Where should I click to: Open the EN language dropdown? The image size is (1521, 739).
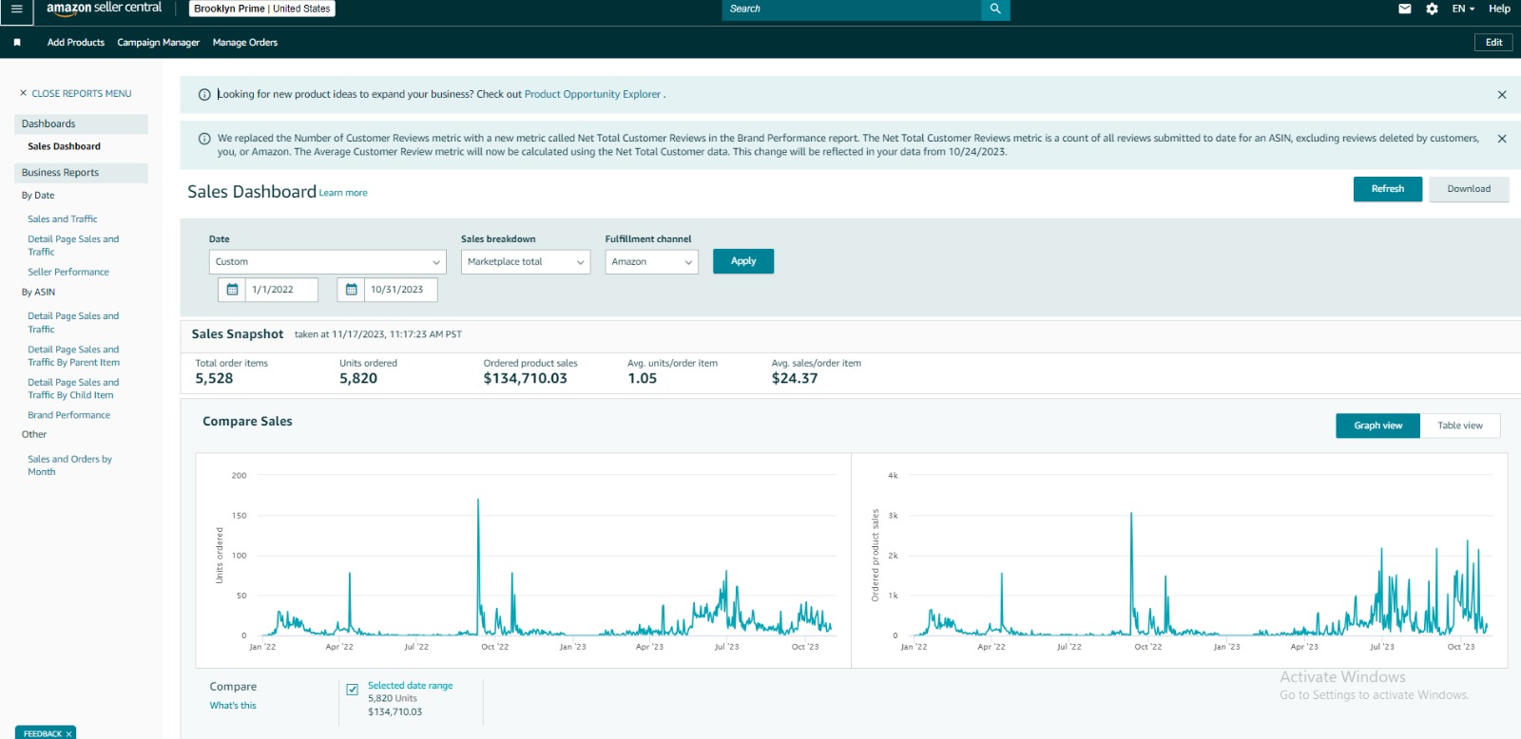coord(1463,9)
